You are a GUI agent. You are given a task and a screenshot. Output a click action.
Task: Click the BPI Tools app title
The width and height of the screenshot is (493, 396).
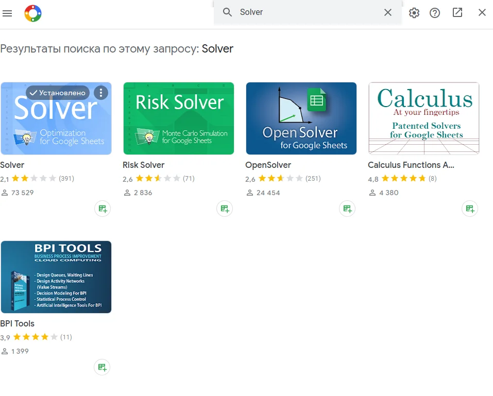(x=18, y=323)
